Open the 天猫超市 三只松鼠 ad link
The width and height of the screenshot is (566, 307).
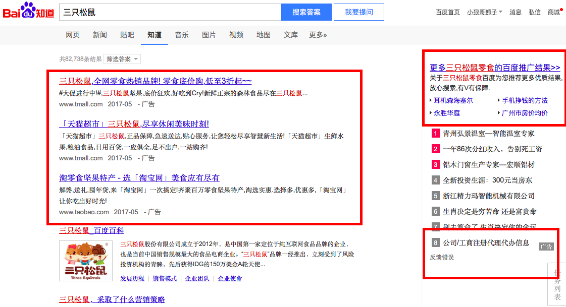coord(134,124)
